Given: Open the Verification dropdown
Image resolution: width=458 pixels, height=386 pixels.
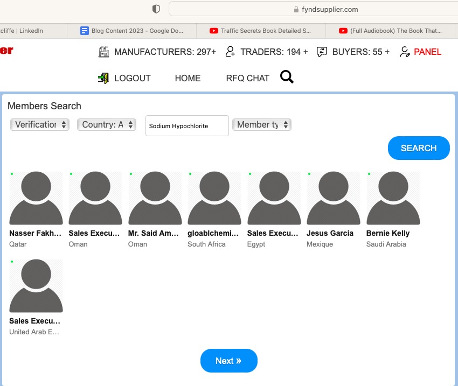Looking at the screenshot, I should 40,124.
